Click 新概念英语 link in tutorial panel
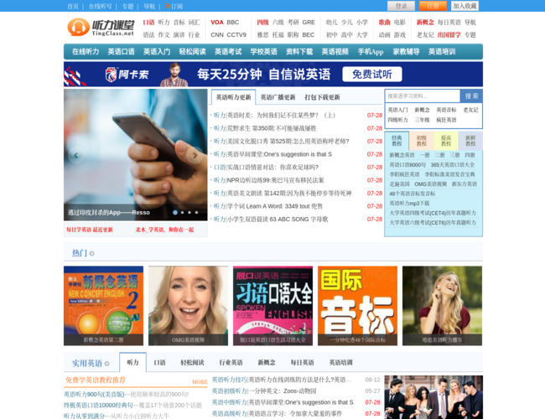545x419 pixels. tap(402, 155)
